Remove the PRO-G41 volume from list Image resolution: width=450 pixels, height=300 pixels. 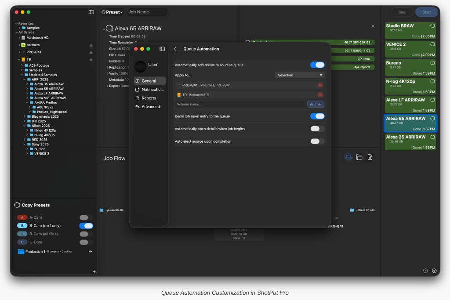pyautogui.click(x=320, y=85)
